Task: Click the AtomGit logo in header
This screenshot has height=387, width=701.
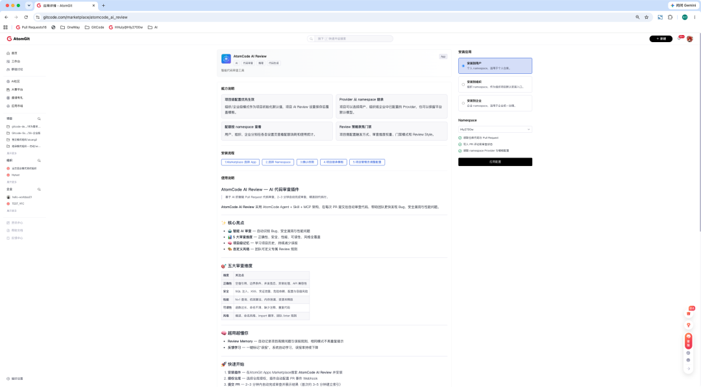Action: pyautogui.click(x=18, y=39)
